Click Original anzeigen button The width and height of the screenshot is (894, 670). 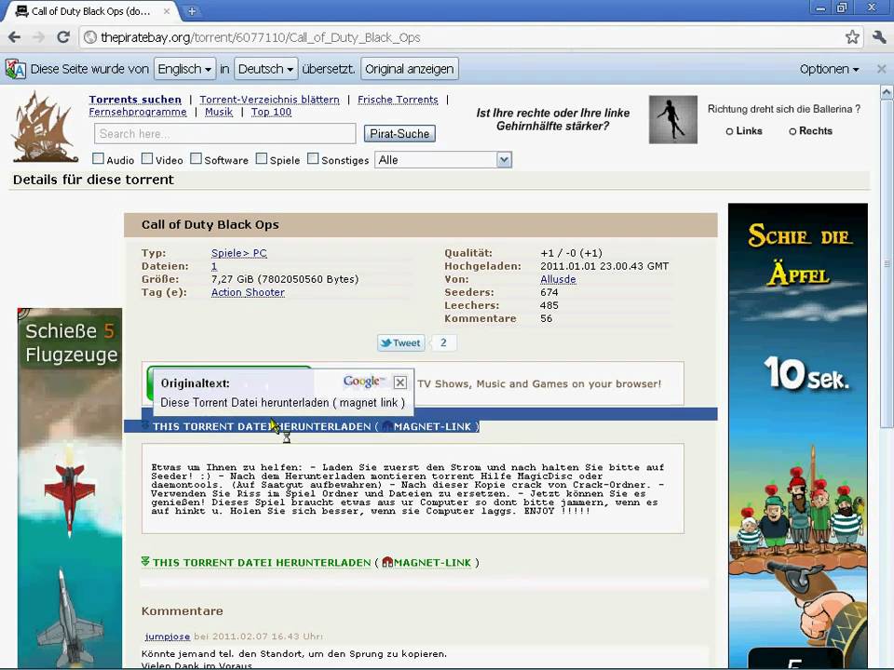tap(410, 69)
